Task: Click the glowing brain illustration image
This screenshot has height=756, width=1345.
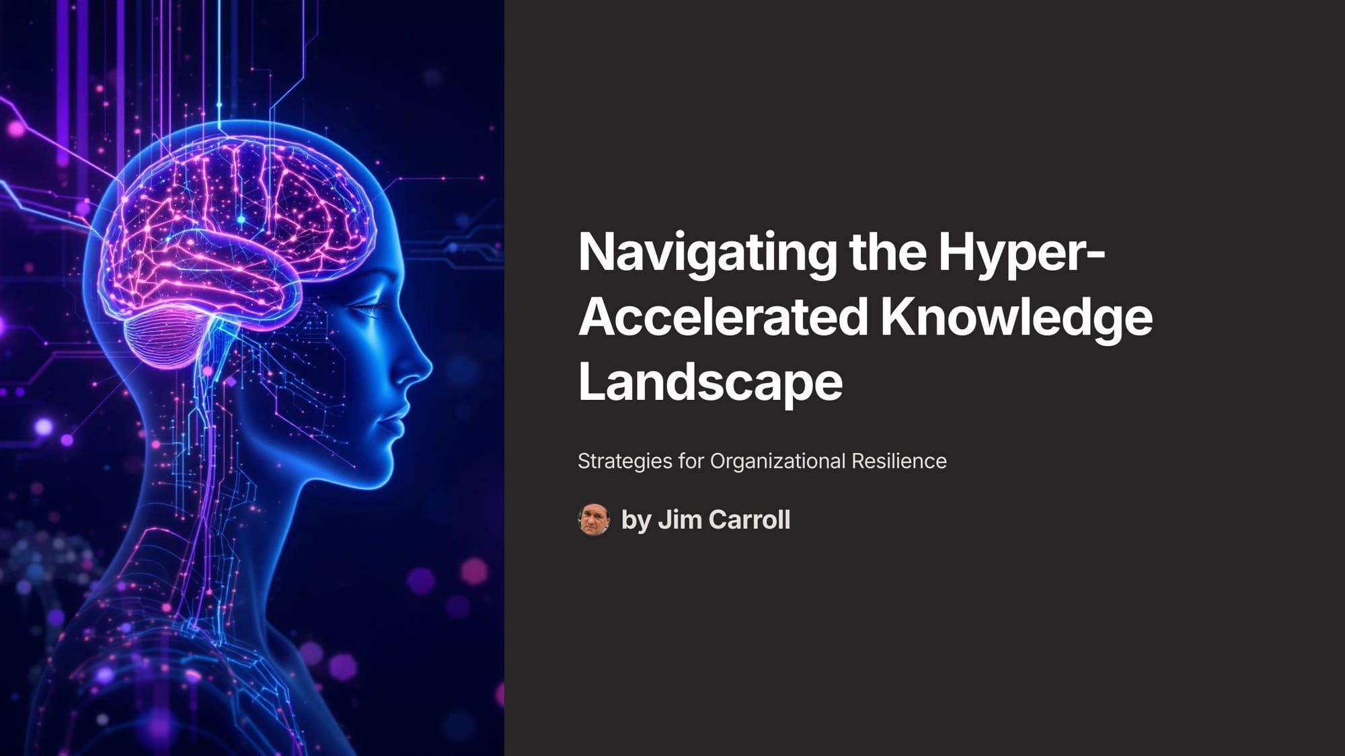Action: coord(252,378)
